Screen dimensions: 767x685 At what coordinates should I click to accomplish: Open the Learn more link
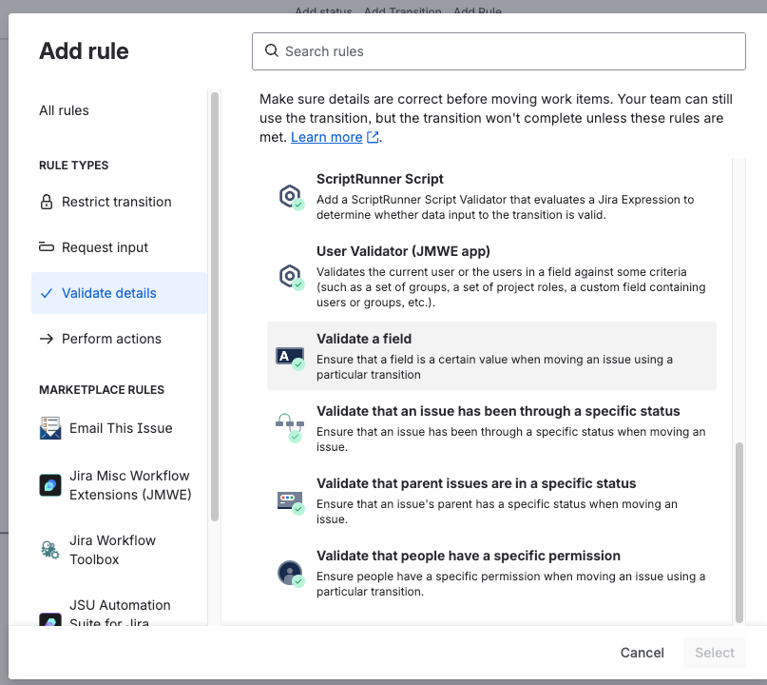point(326,137)
